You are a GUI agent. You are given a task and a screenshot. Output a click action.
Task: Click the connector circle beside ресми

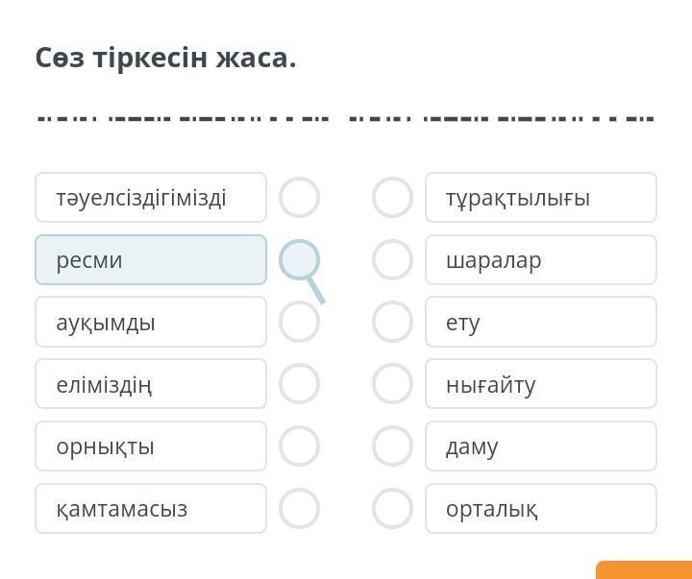point(299,259)
